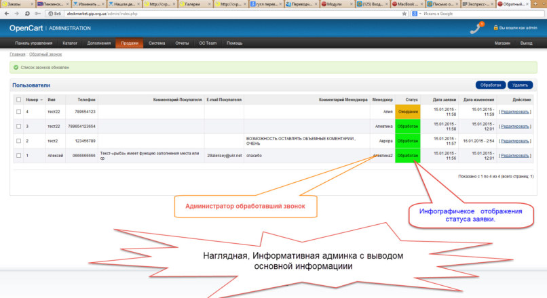Viewport: 547px width, 298px height.
Task: Check the checkbox for request number 4
Action: coord(18,111)
